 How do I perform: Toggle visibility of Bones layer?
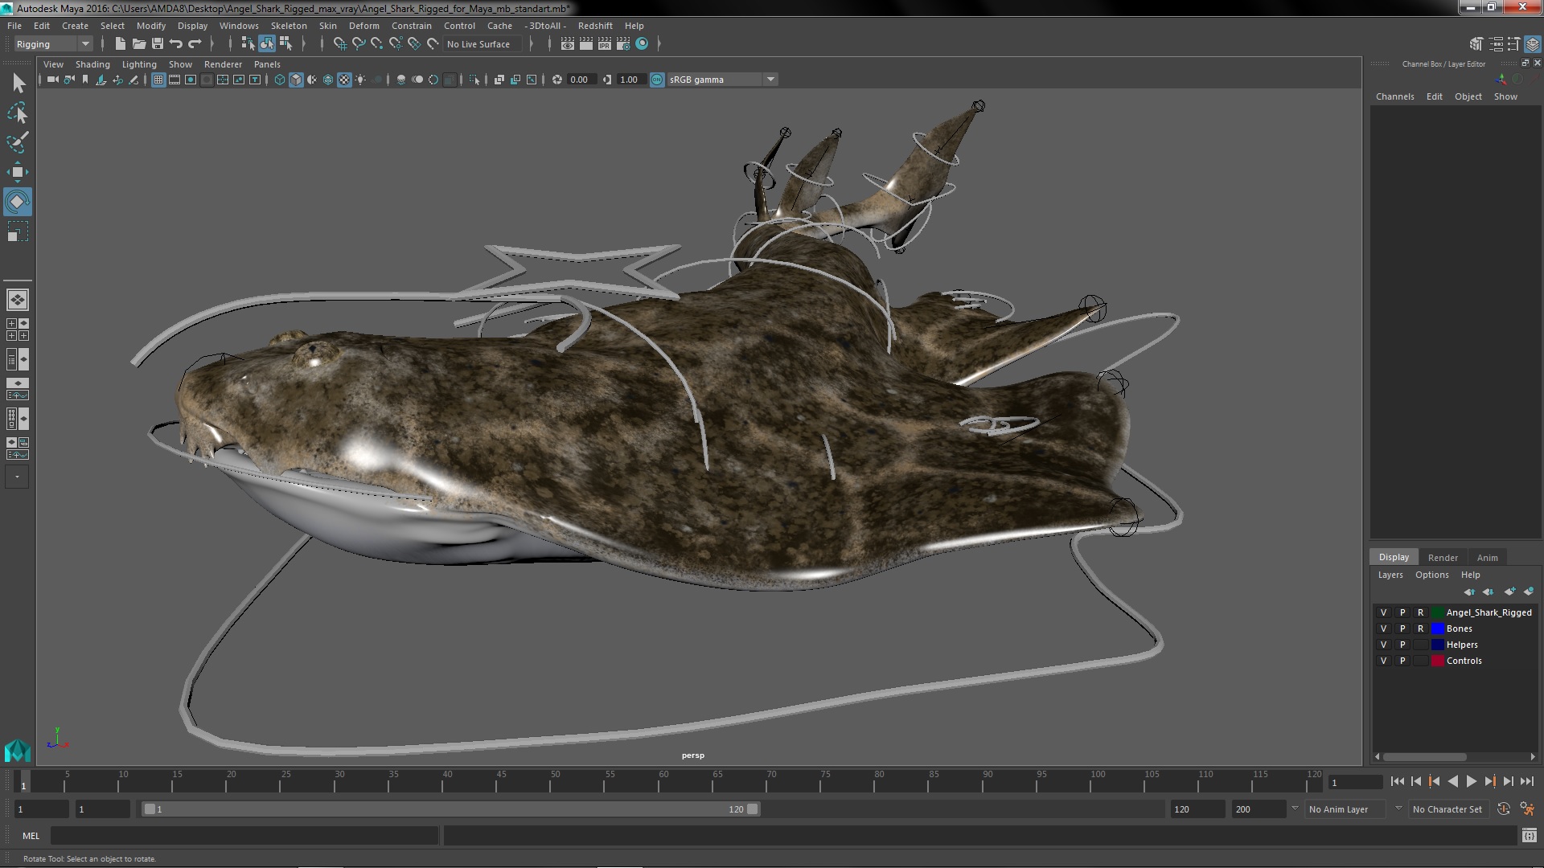(1383, 628)
